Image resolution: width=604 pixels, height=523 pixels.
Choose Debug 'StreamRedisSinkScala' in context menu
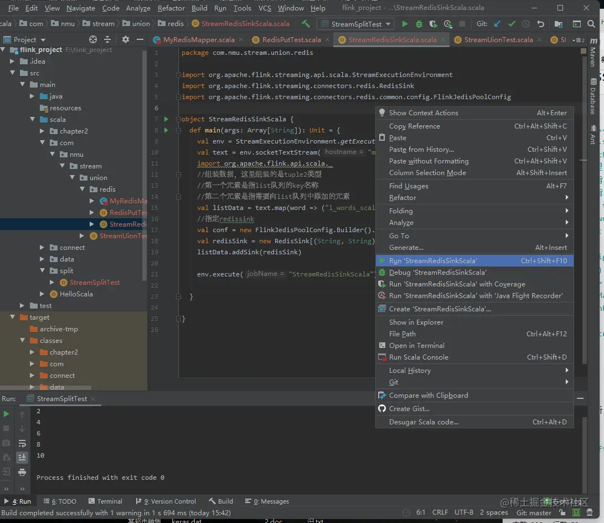pyautogui.click(x=474, y=273)
